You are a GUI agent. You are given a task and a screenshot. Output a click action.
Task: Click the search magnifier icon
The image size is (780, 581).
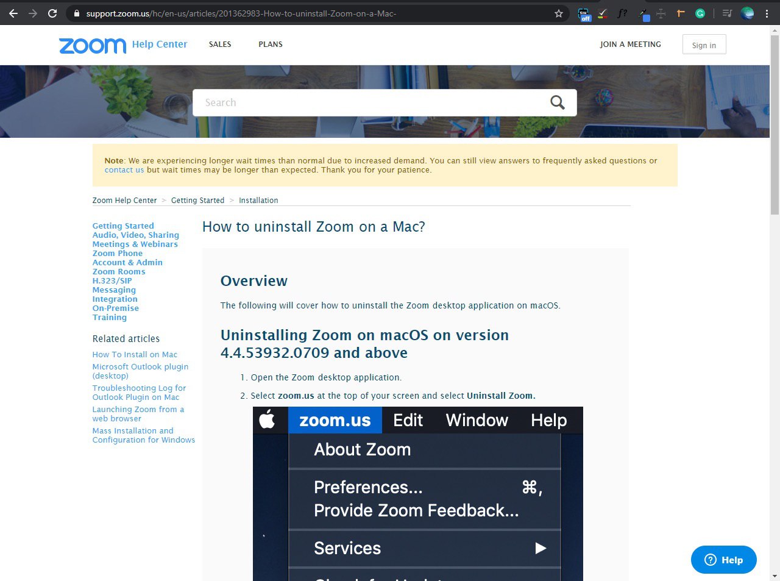coord(558,102)
